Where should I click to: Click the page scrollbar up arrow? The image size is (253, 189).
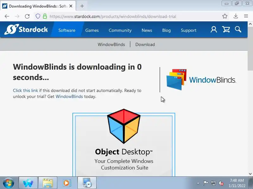pos(250,24)
